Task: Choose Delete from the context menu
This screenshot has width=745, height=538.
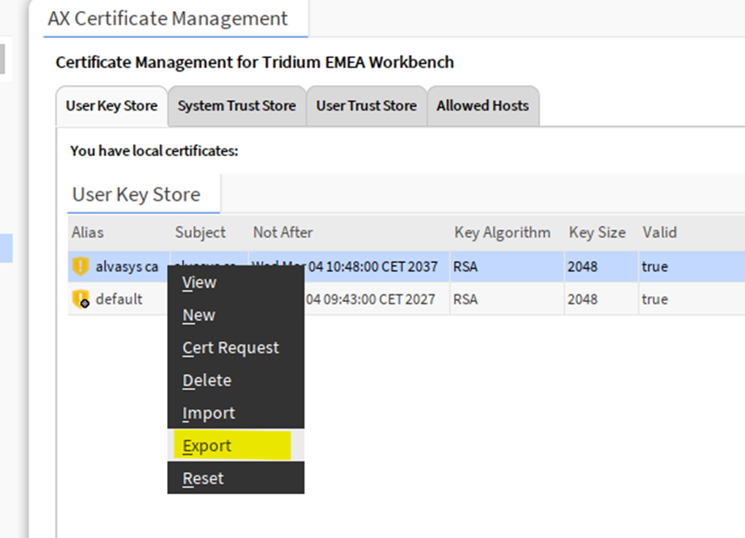Action: pyautogui.click(x=207, y=380)
